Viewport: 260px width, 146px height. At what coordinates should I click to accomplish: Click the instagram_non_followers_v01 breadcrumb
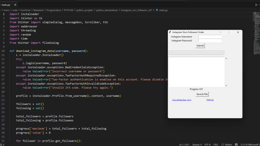[136, 10]
